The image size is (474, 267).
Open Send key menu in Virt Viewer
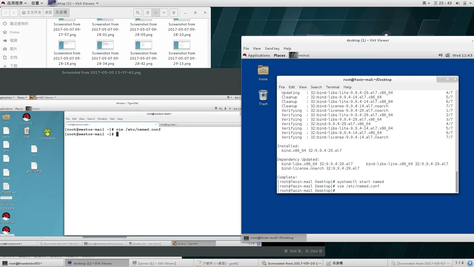pyautogui.click(x=272, y=48)
